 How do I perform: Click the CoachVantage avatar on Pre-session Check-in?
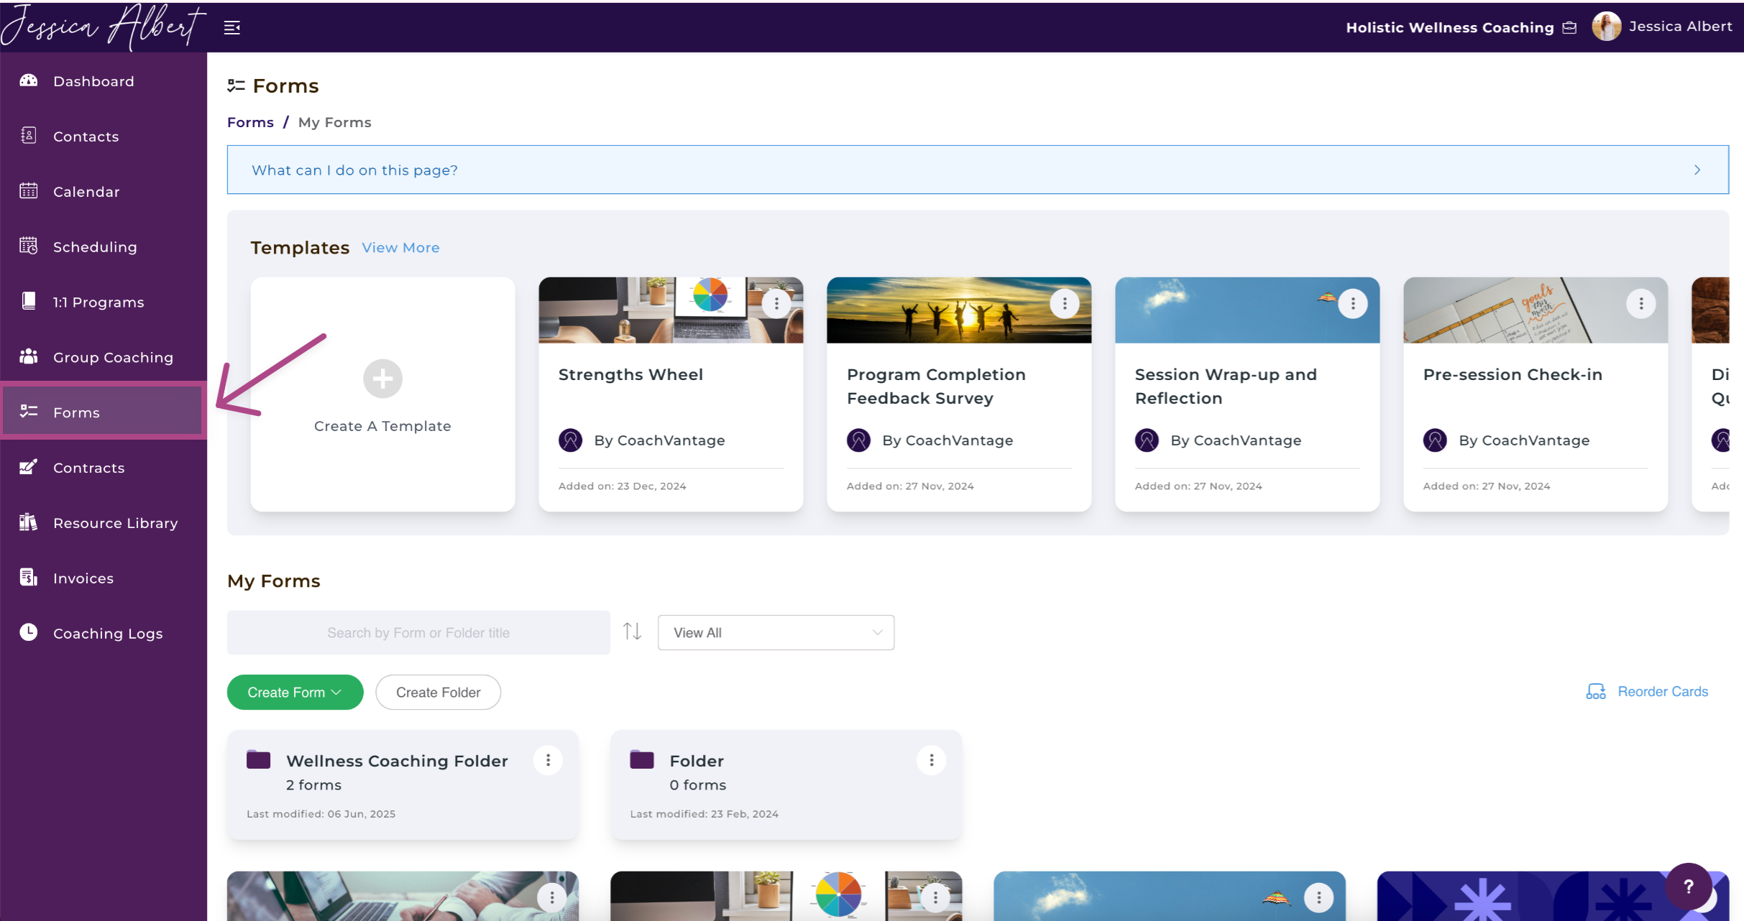[1435, 440]
